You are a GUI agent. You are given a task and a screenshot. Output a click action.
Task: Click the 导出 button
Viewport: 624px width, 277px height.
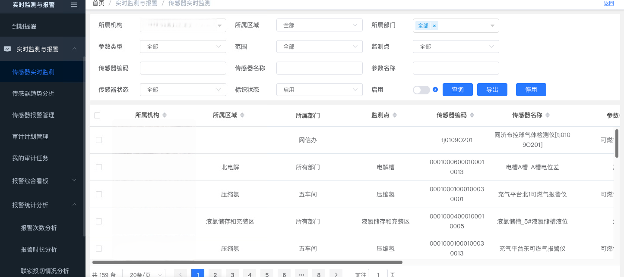[x=492, y=90]
